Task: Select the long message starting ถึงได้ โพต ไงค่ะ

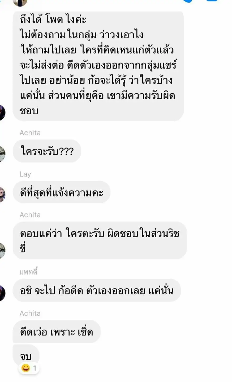Action: click(x=98, y=66)
